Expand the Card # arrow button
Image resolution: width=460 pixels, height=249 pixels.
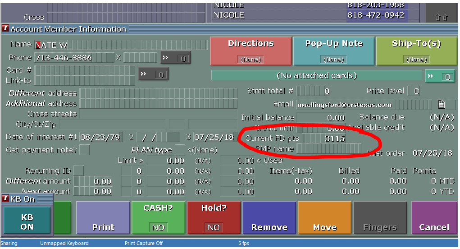tap(153, 74)
